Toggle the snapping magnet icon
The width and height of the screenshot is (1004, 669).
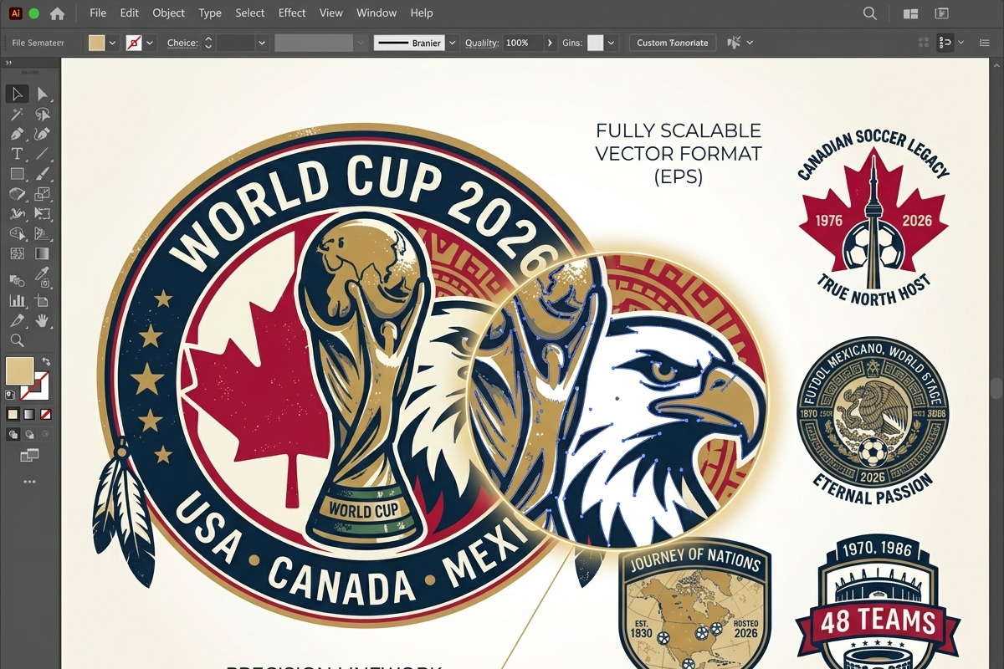945,43
